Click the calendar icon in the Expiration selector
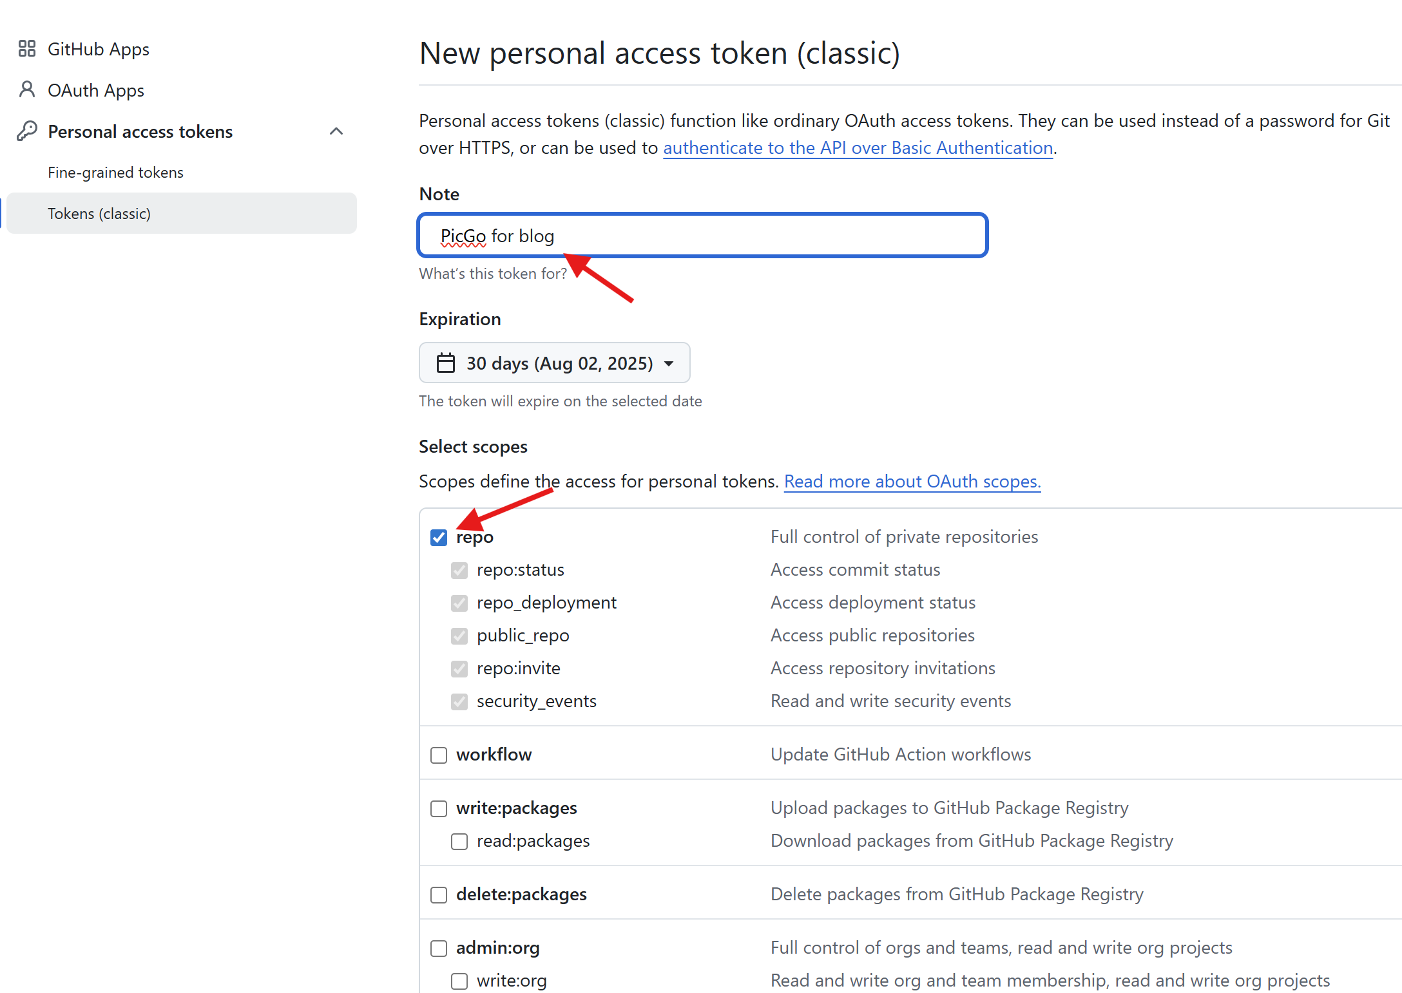1402x993 pixels. point(445,363)
